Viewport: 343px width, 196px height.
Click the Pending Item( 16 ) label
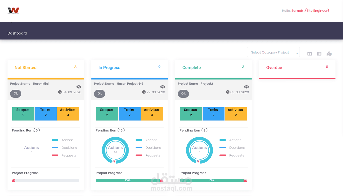(110, 130)
